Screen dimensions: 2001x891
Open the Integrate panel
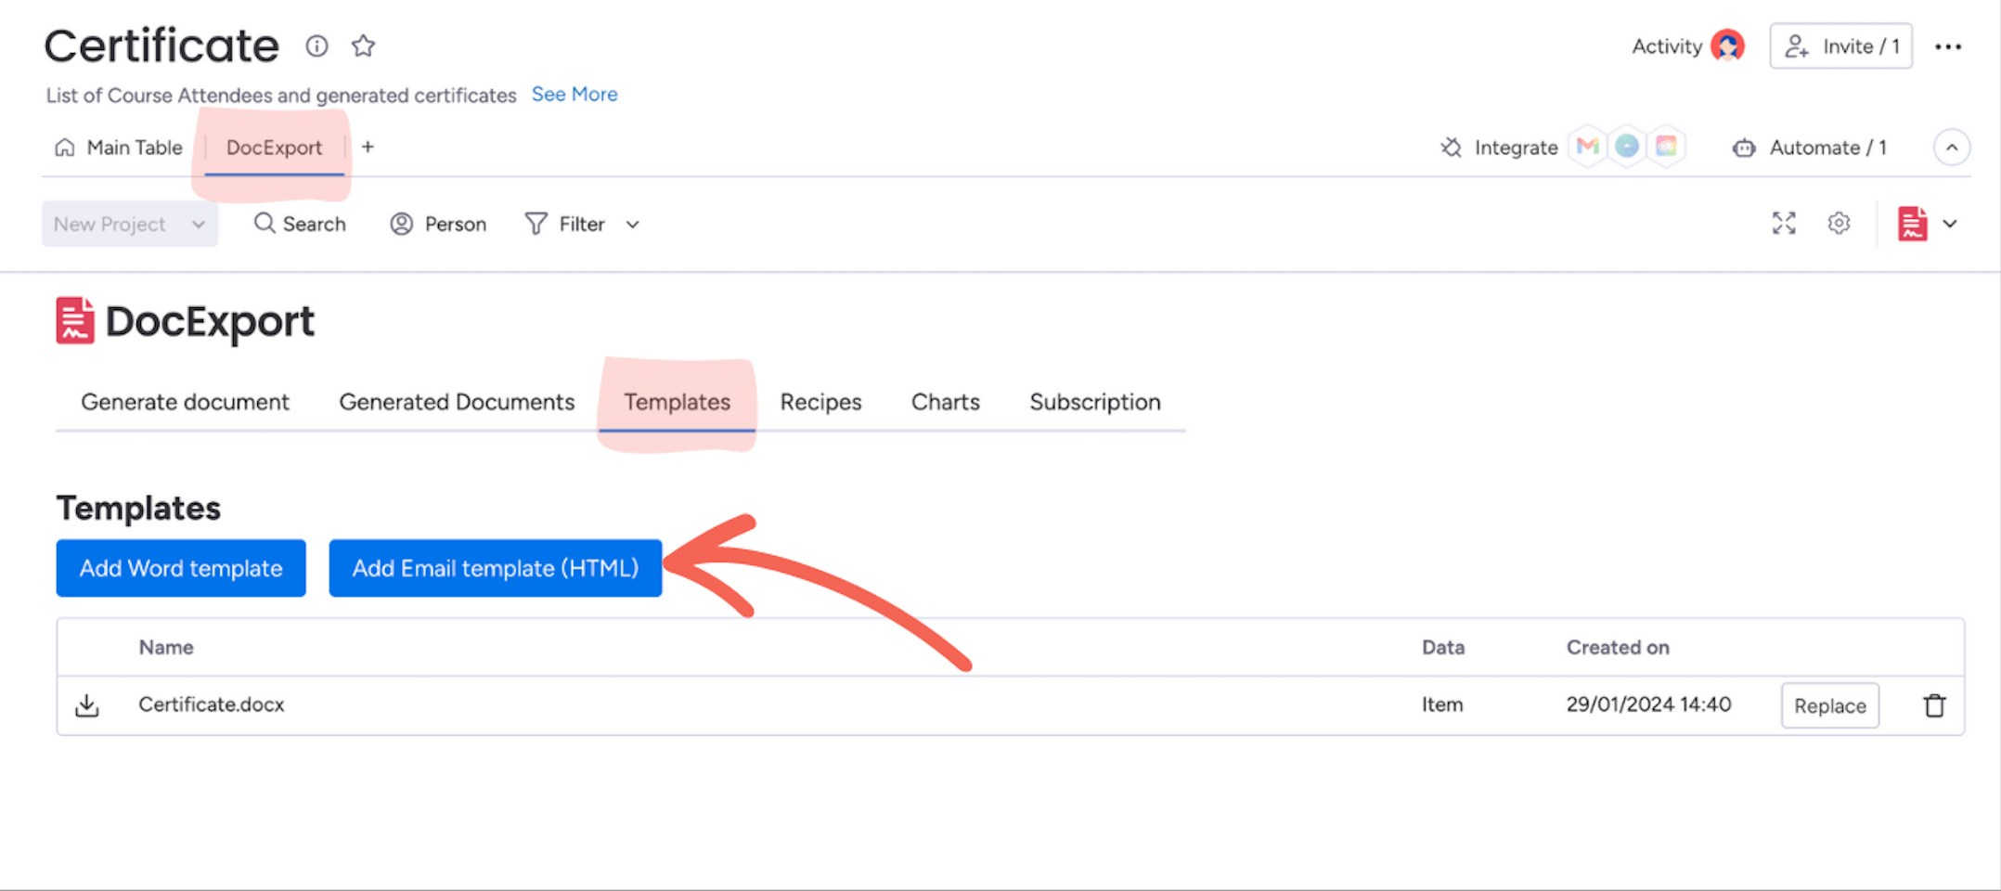(x=1498, y=148)
